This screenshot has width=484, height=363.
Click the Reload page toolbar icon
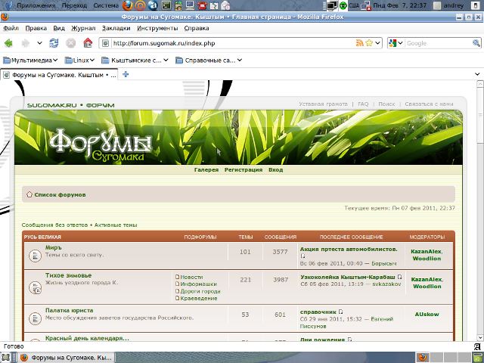tap(54, 43)
